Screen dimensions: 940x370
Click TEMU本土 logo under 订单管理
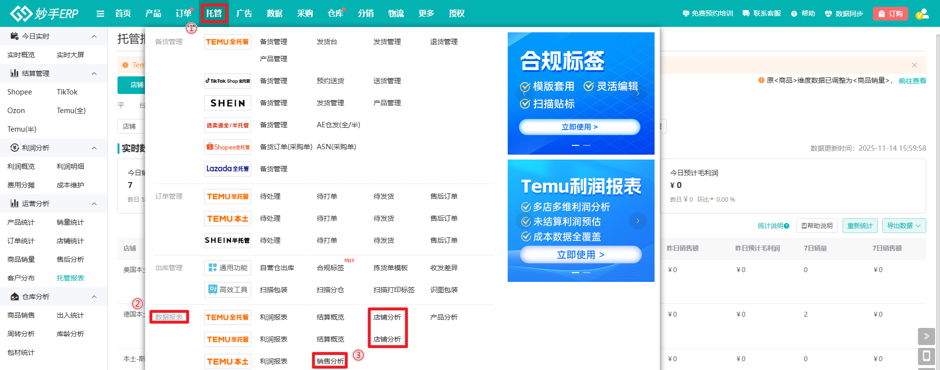point(228,218)
